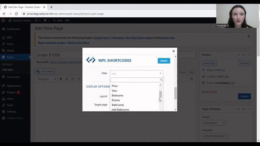The image size is (260, 146).
Task: Click the Insert button in WPL Shortcodes
Action: pyautogui.click(x=164, y=61)
